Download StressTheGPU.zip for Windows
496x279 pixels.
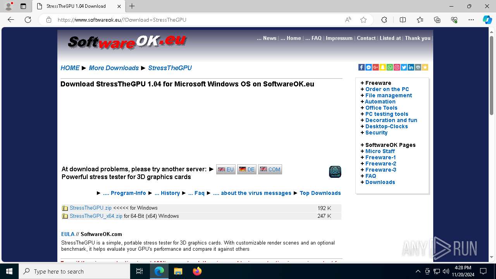point(91,208)
